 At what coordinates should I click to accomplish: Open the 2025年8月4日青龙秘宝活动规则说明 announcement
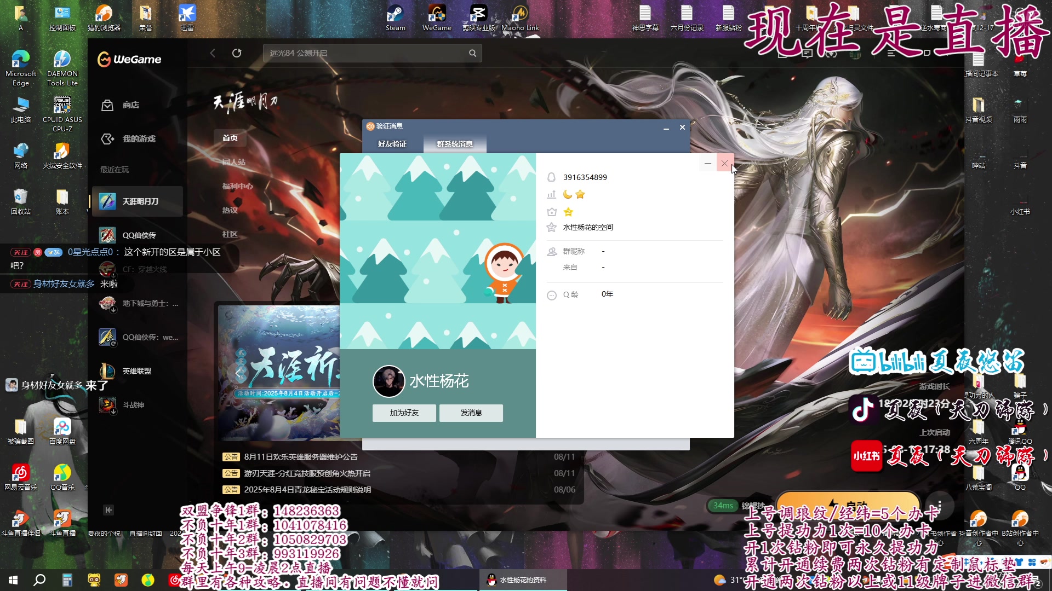click(x=307, y=490)
